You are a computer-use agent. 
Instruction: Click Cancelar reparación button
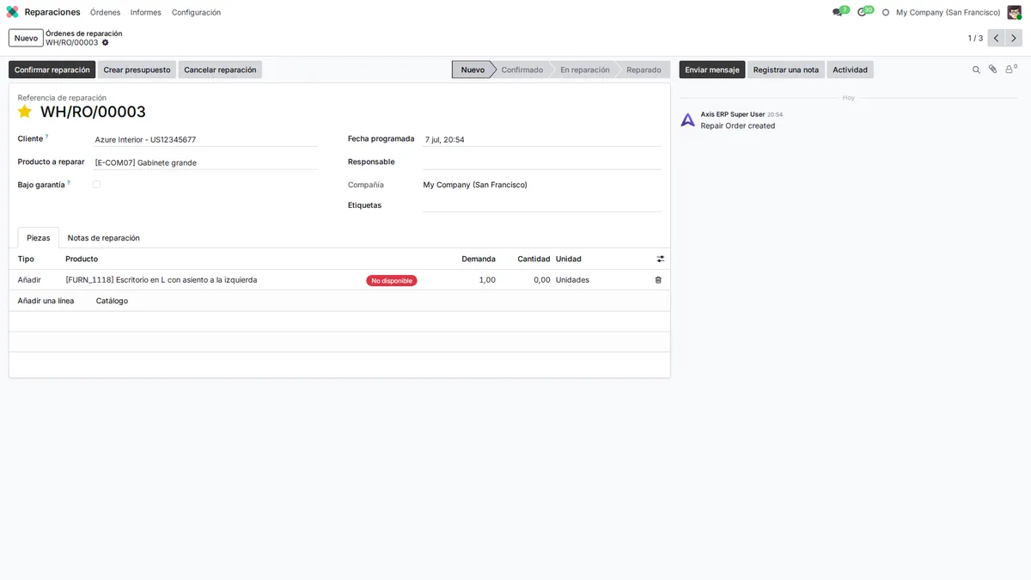click(220, 70)
